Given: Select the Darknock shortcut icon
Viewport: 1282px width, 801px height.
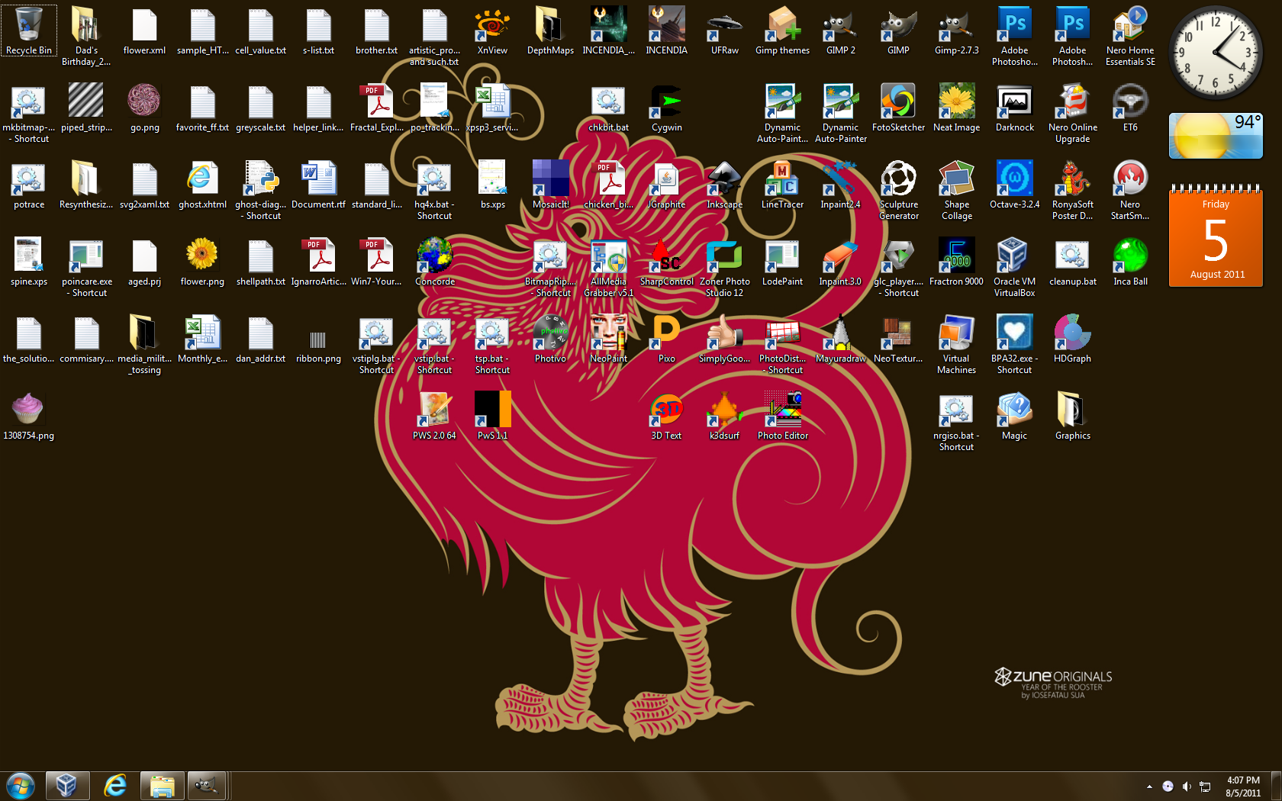Looking at the screenshot, I should pyautogui.click(x=1014, y=108).
